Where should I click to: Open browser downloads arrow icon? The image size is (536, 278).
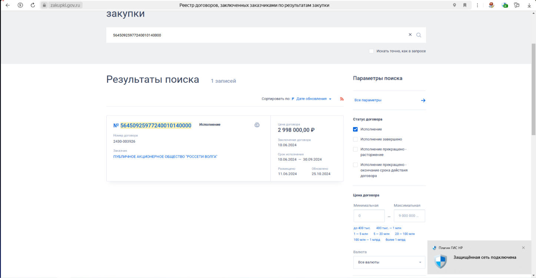tap(529, 5)
